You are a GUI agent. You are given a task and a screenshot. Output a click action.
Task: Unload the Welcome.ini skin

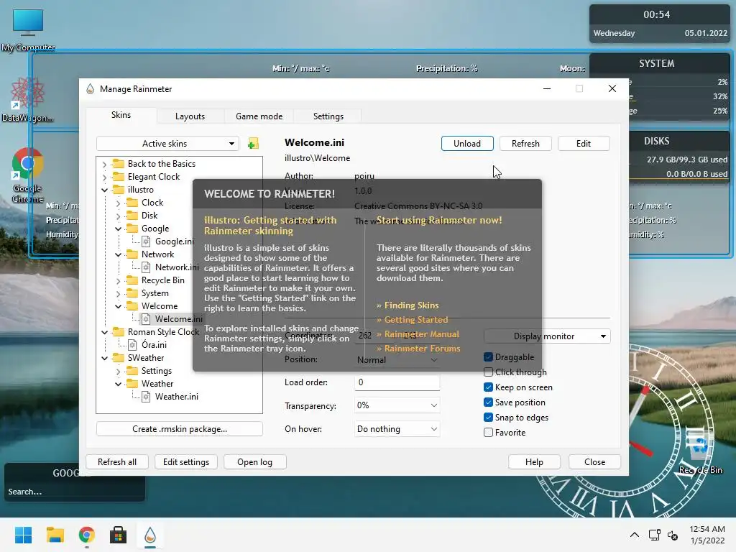[467, 144]
